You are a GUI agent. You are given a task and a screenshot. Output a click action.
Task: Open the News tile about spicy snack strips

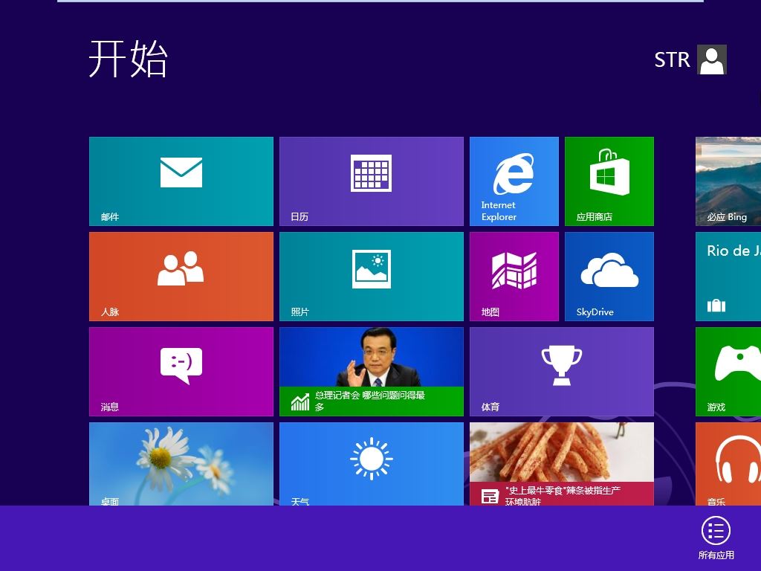click(x=562, y=464)
